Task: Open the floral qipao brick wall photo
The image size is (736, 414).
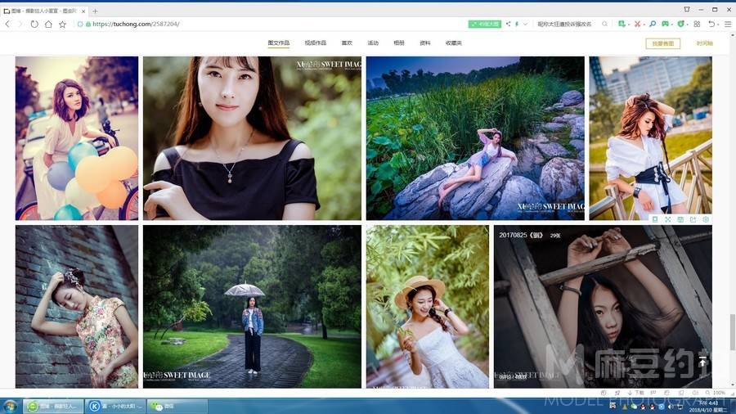Action: 77,307
